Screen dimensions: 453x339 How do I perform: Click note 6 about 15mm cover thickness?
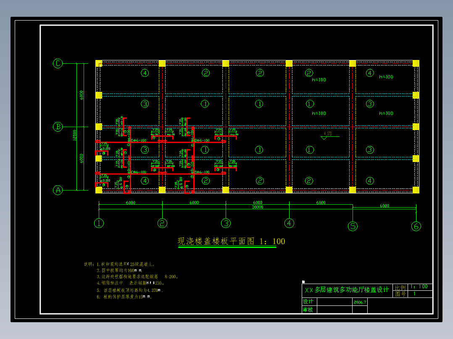[x=124, y=297]
